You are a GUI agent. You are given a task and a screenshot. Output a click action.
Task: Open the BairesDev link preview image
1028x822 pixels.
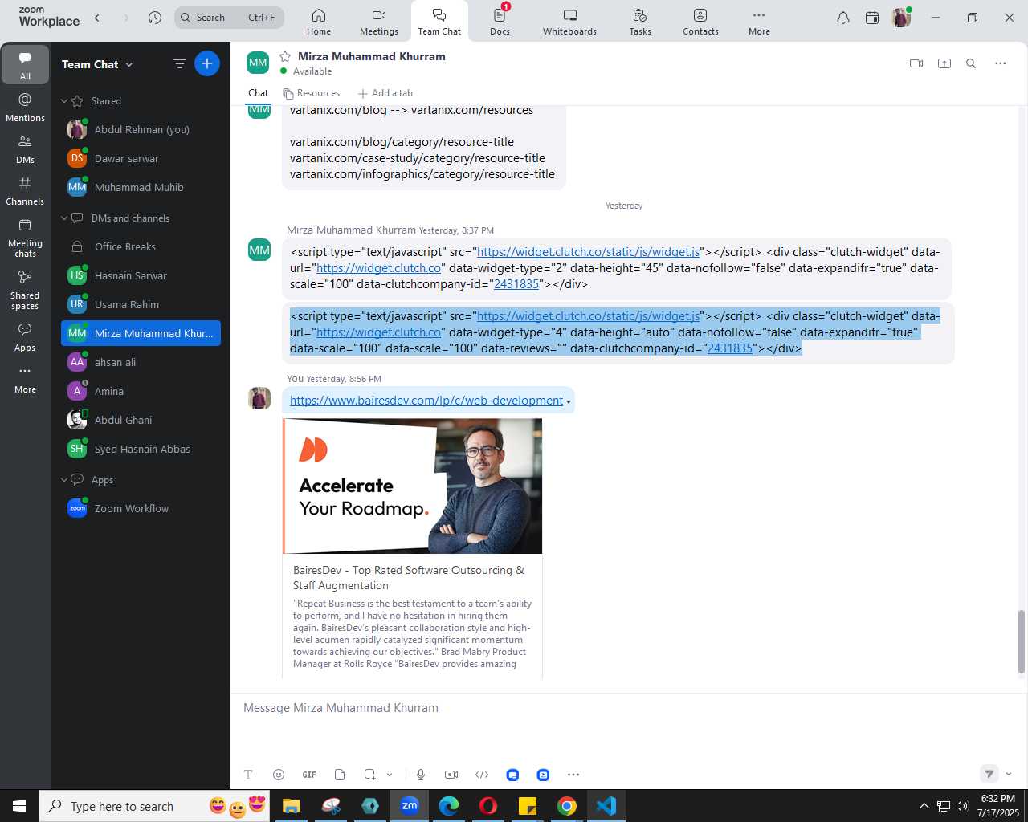coord(413,486)
